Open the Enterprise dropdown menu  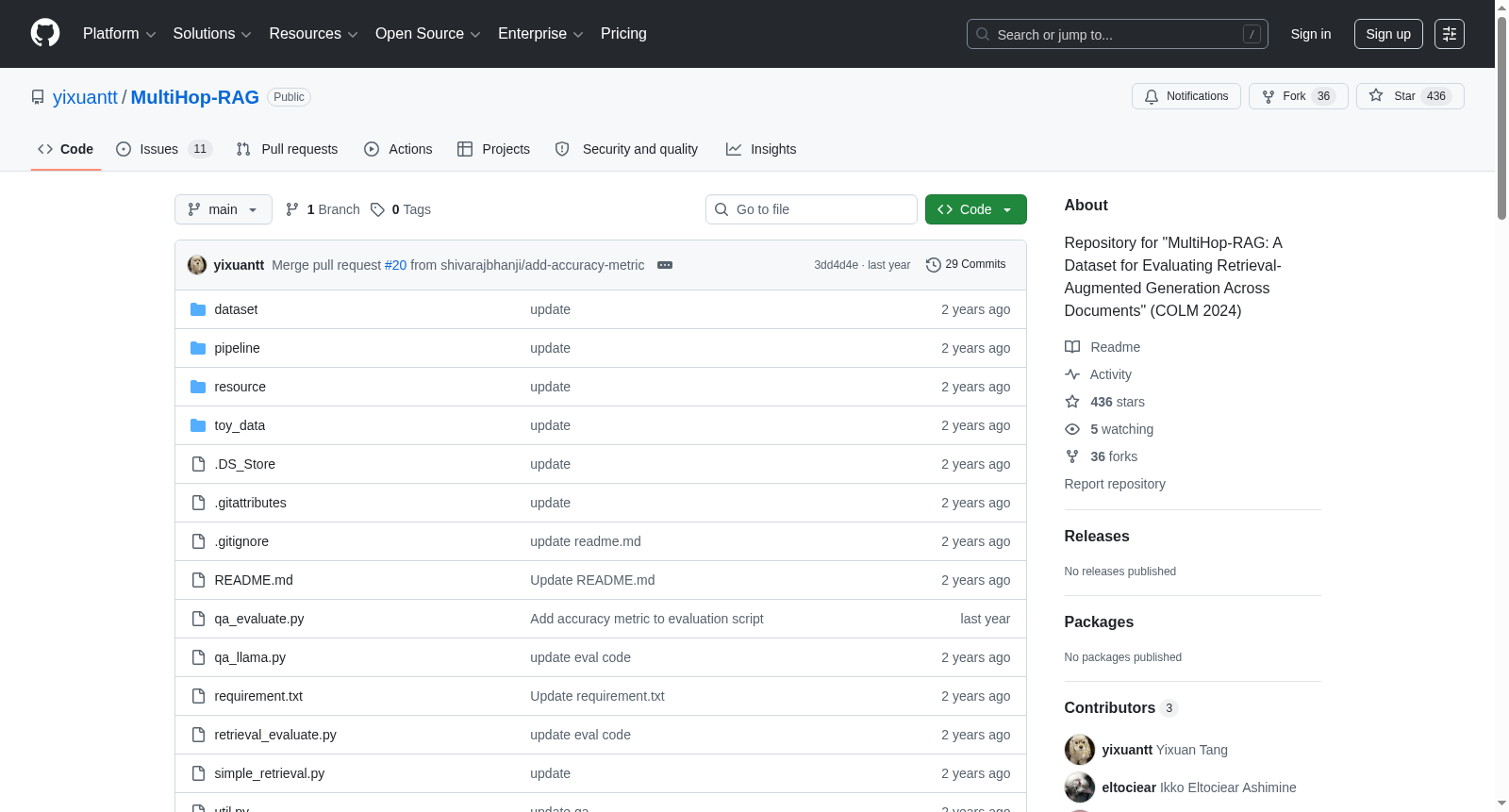[x=540, y=34]
